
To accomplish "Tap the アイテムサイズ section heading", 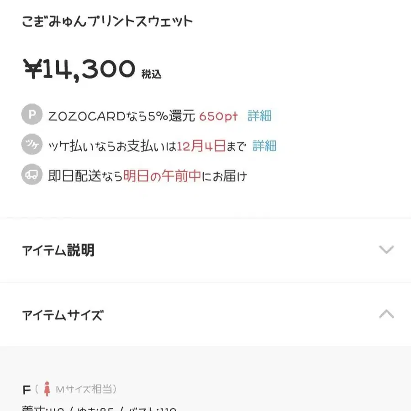I will pos(63,315).
